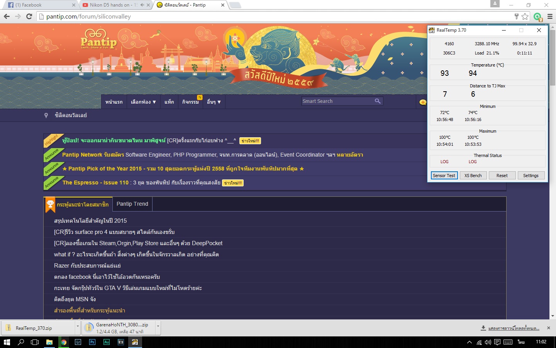The width and height of the screenshot is (556, 348).
Task: Click the XS Bench button
Action: coord(473,176)
